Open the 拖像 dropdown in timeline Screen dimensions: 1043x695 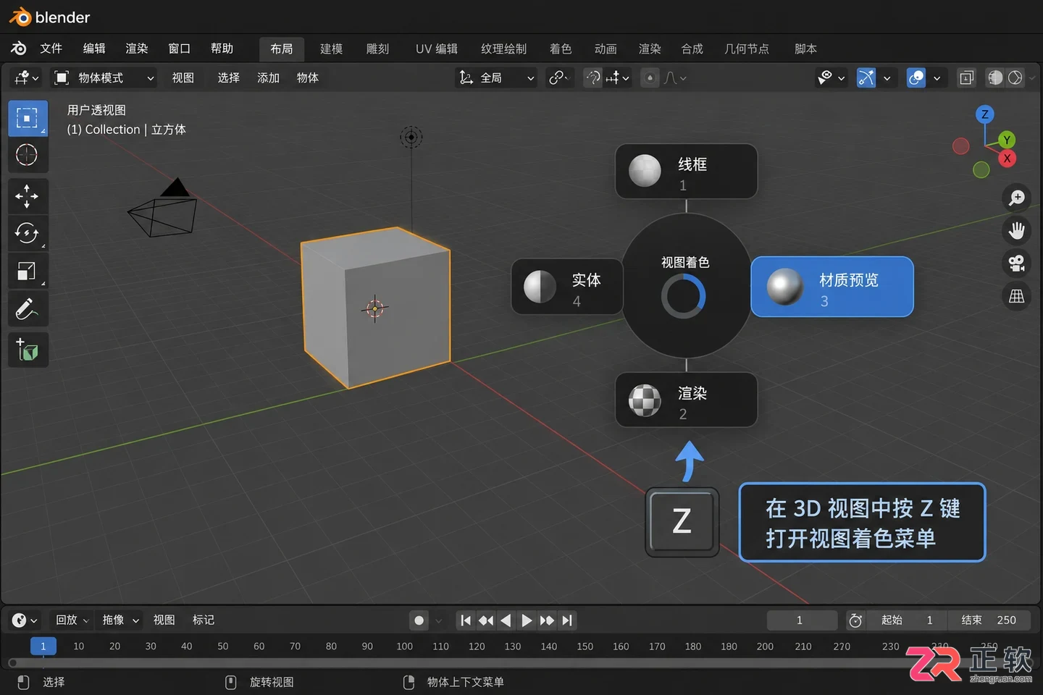pyautogui.click(x=120, y=620)
